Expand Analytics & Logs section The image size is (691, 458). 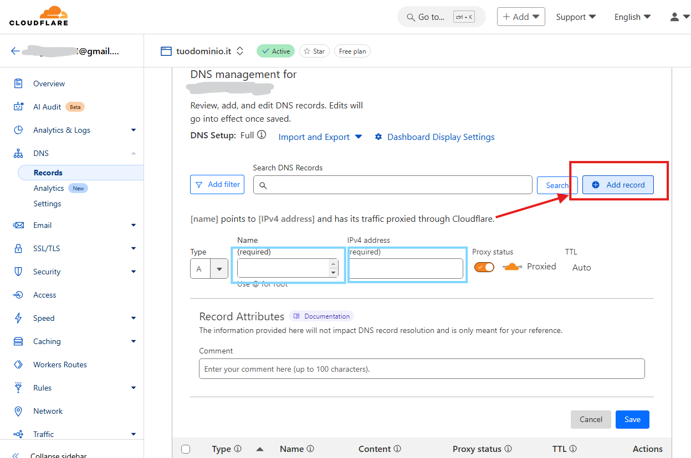coord(133,130)
